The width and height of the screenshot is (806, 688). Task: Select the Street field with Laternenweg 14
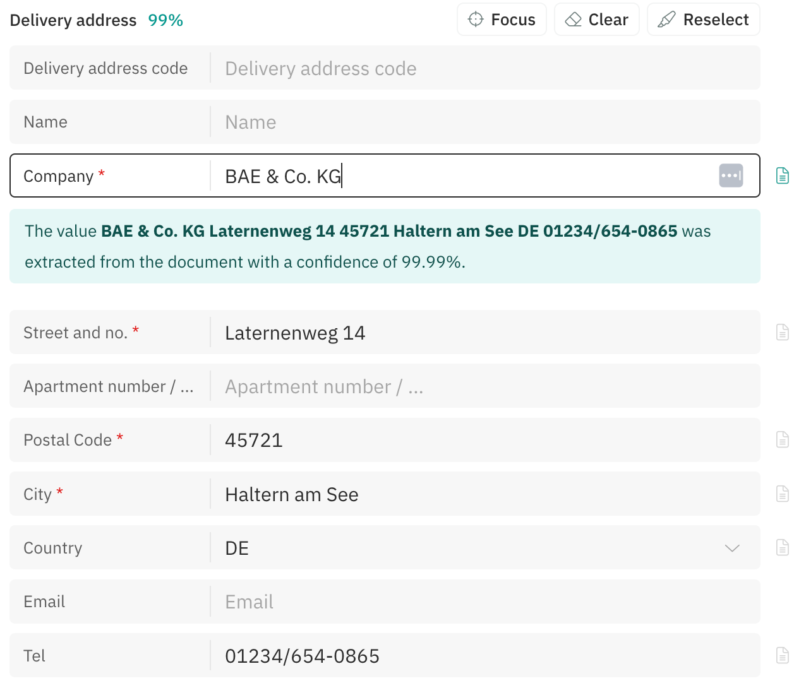coord(480,333)
